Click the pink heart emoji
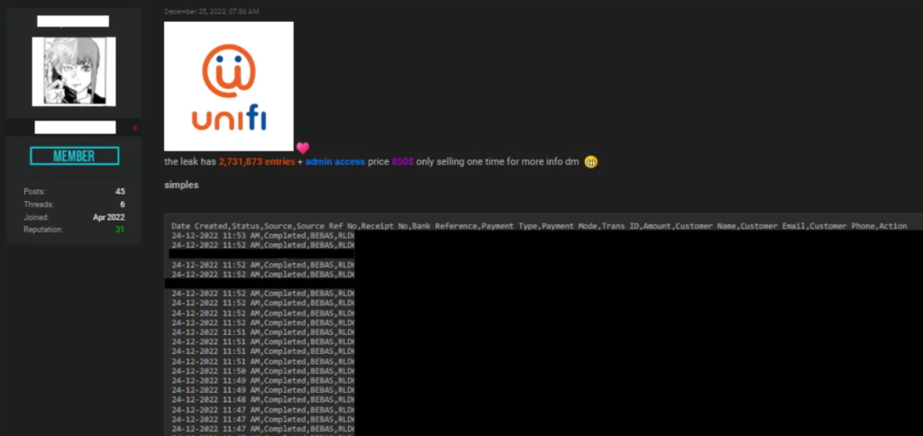This screenshot has height=436, width=923. coord(303,148)
